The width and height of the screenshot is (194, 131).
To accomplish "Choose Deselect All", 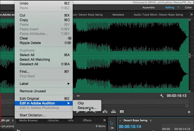I will [x=44, y=64].
